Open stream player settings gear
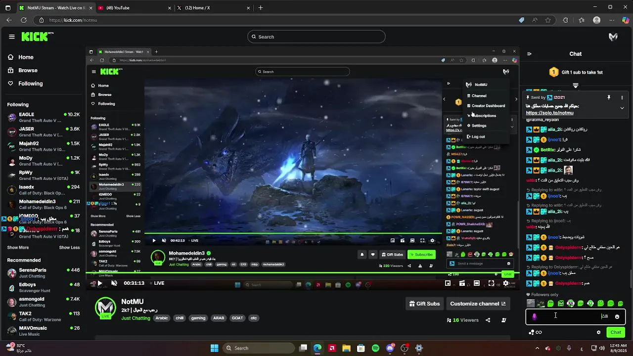Viewport: 633px width, 356px height. (505, 283)
